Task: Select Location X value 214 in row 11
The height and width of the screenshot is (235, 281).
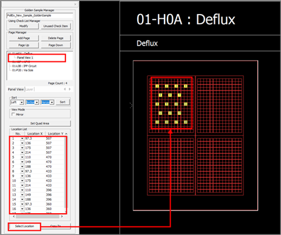Action: (x=28, y=185)
